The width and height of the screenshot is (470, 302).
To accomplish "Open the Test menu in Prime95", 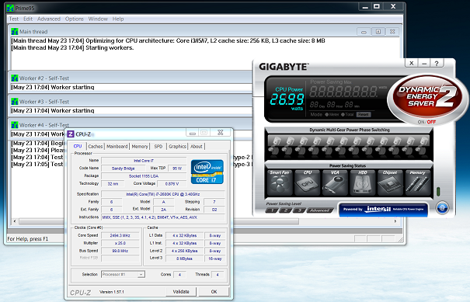I will coord(14,19).
